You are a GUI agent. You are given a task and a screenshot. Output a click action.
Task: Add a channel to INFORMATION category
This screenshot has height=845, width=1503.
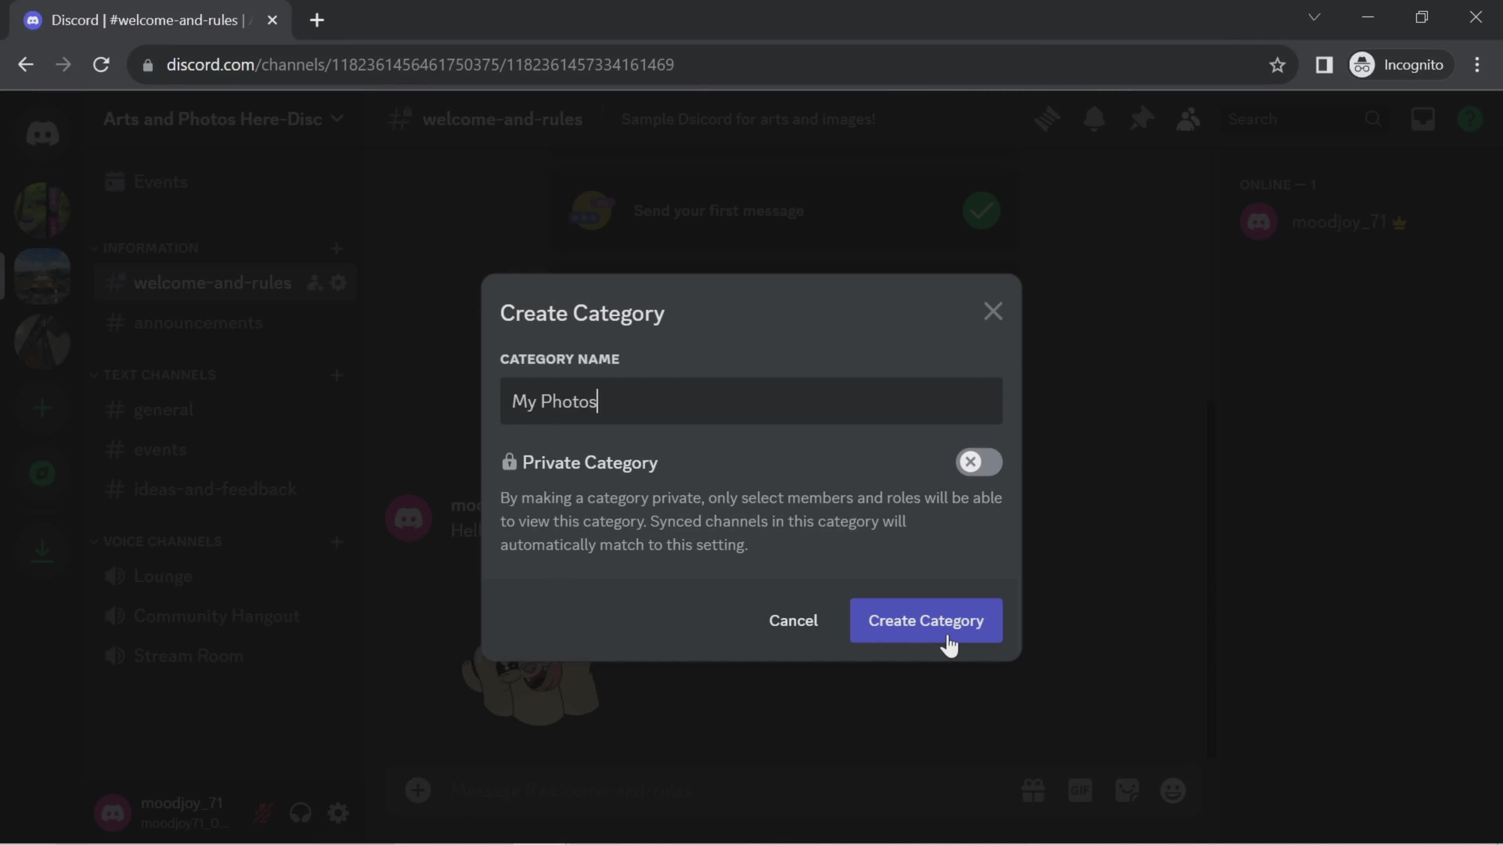[337, 248]
